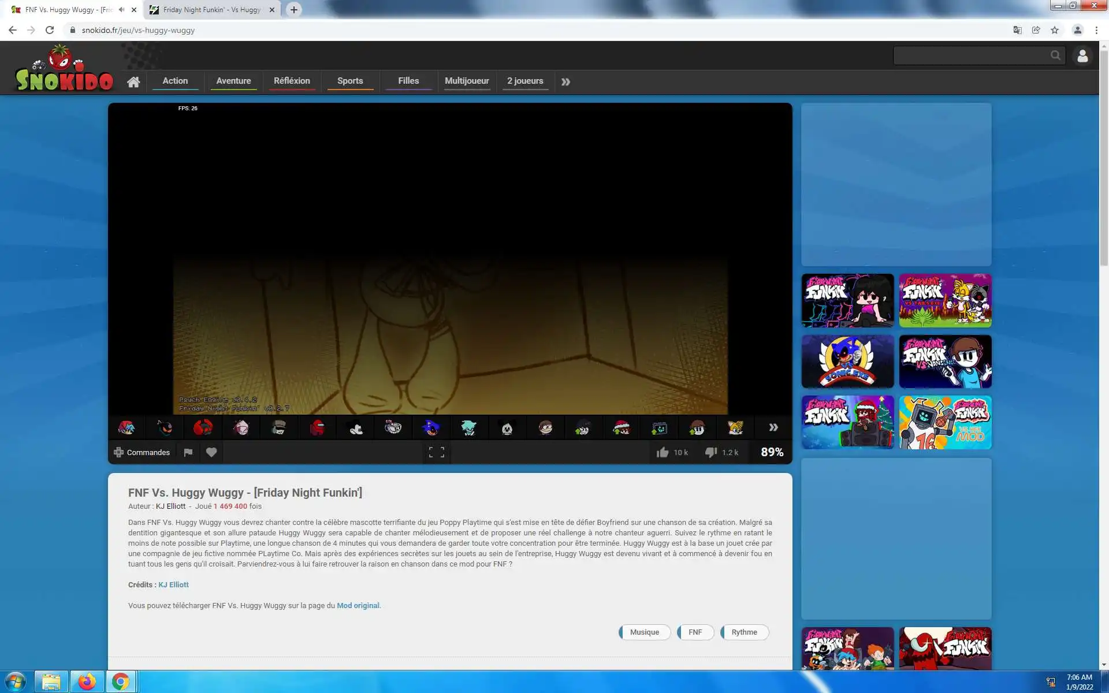Open the Action category menu

(175, 81)
